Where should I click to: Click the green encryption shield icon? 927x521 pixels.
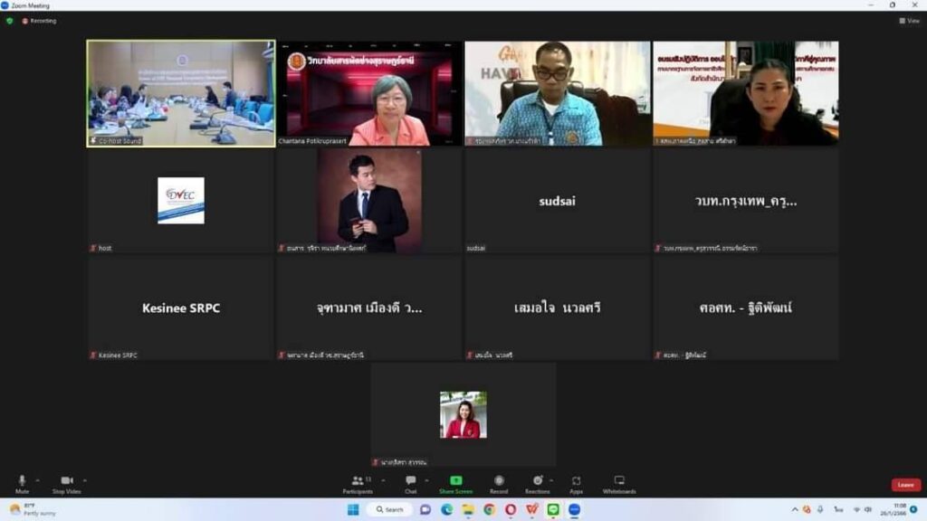click(10, 21)
